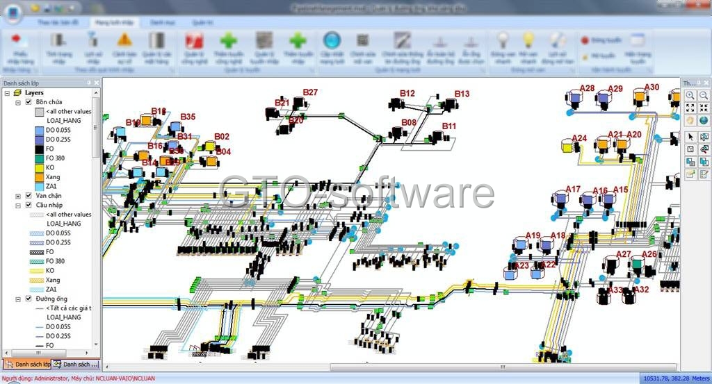Click the green plus left of blue circle

click(x=298, y=40)
